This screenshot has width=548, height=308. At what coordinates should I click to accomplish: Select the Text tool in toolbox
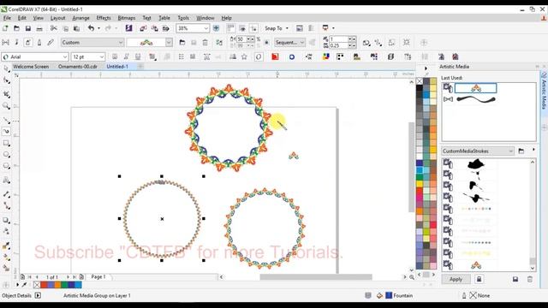6,181
